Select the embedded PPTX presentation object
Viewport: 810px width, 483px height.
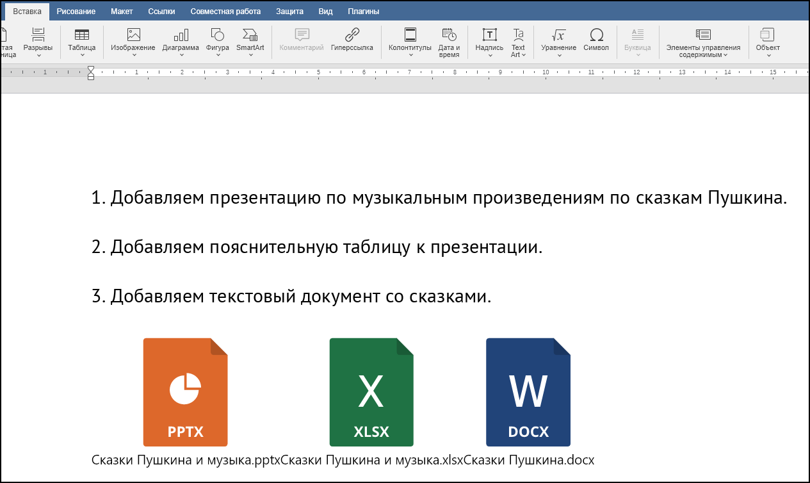click(x=185, y=392)
